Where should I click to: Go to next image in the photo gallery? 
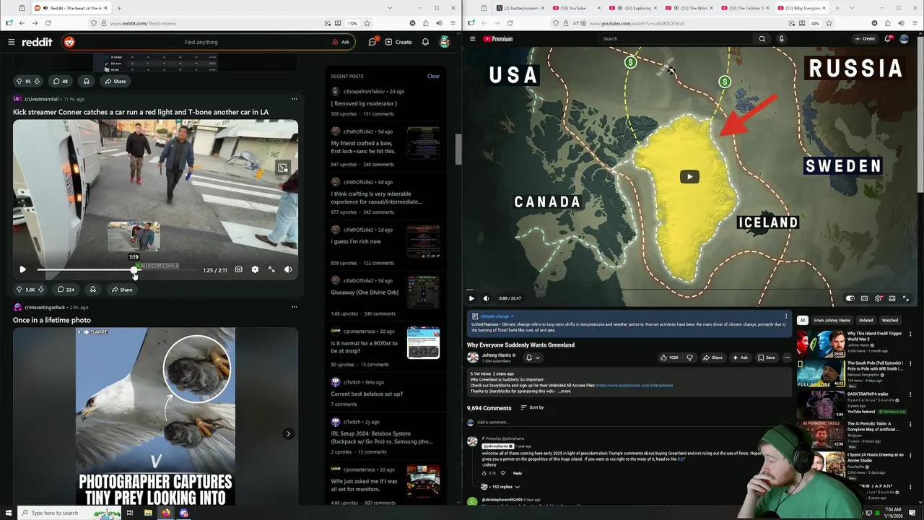point(288,434)
